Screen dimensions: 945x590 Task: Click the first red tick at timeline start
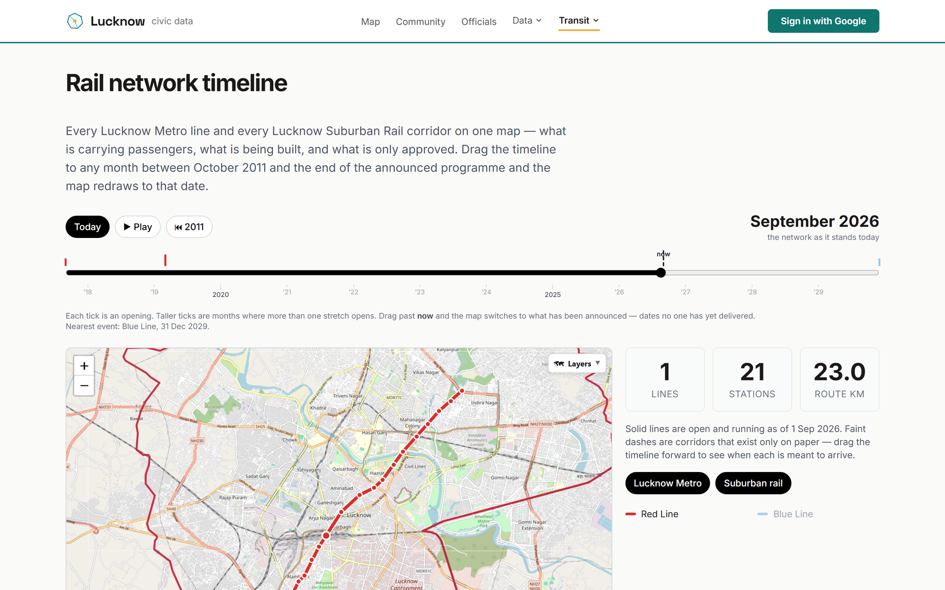click(x=65, y=262)
